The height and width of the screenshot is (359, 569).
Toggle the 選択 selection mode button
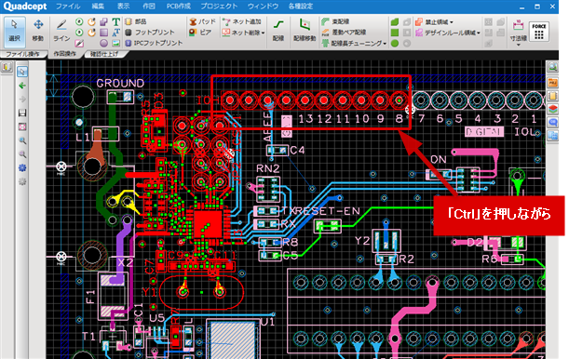point(15,31)
